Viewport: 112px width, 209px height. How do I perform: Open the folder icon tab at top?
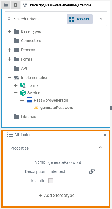(6, 5)
